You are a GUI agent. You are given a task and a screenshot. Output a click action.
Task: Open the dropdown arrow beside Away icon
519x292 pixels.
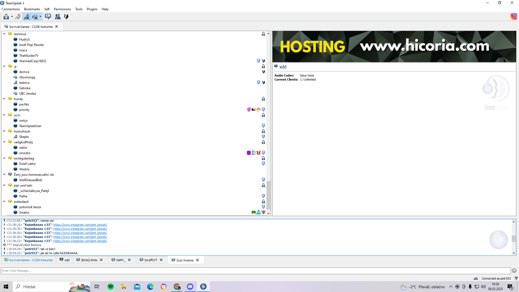(12, 17)
